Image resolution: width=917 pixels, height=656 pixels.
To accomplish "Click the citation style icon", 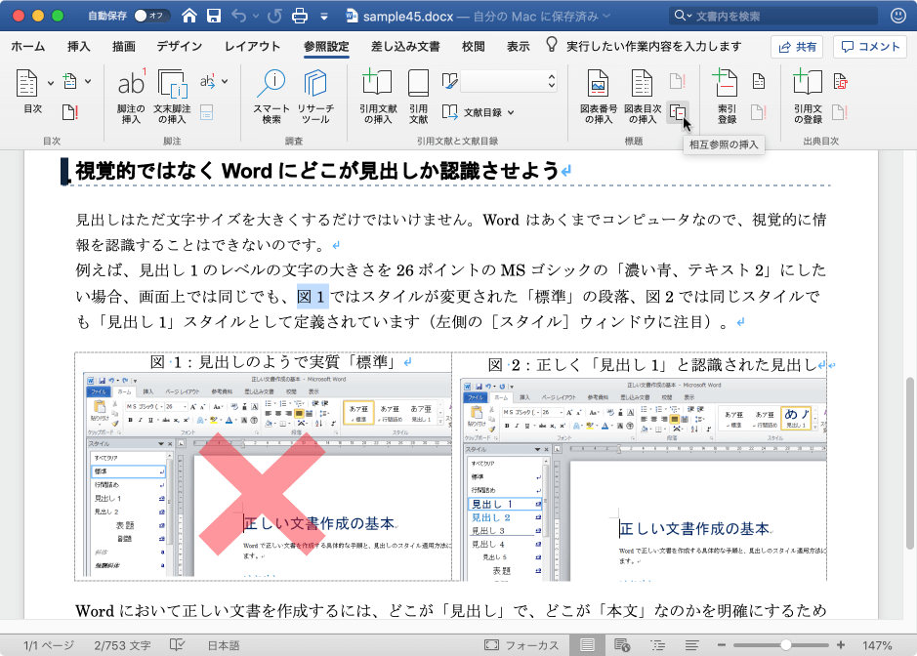I will tap(449, 81).
